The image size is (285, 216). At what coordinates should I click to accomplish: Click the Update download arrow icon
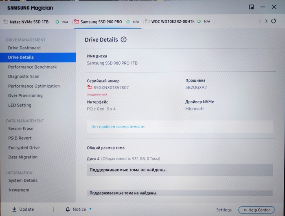[14, 209]
